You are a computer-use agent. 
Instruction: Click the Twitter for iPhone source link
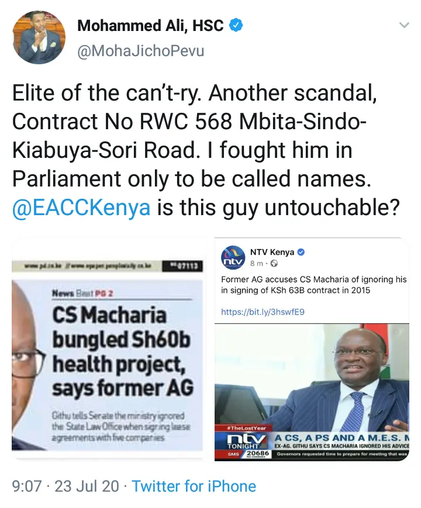click(x=194, y=486)
